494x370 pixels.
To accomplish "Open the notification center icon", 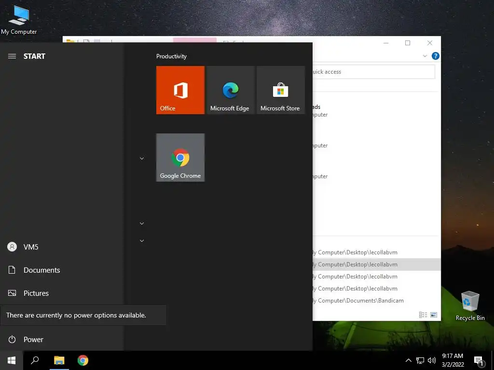I will click(x=479, y=361).
